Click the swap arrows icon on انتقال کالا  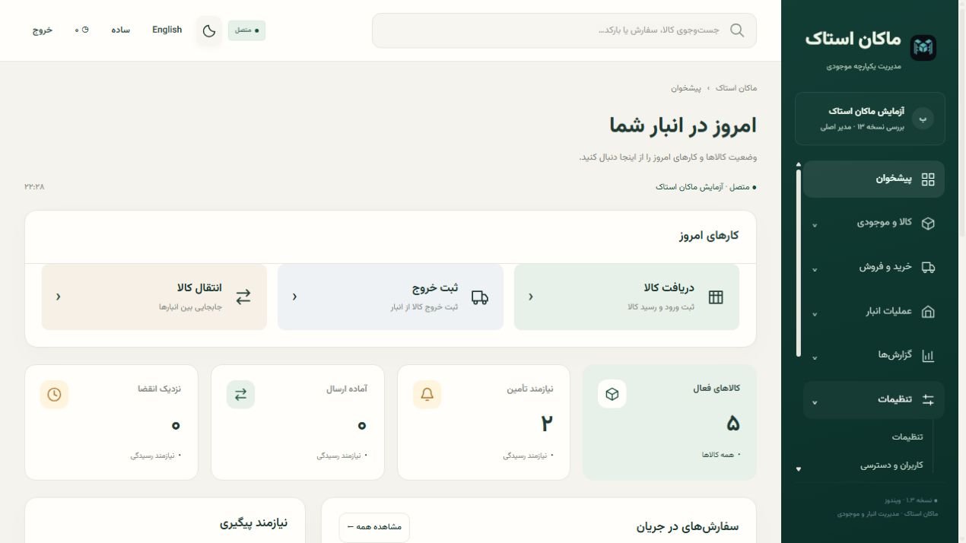243,297
